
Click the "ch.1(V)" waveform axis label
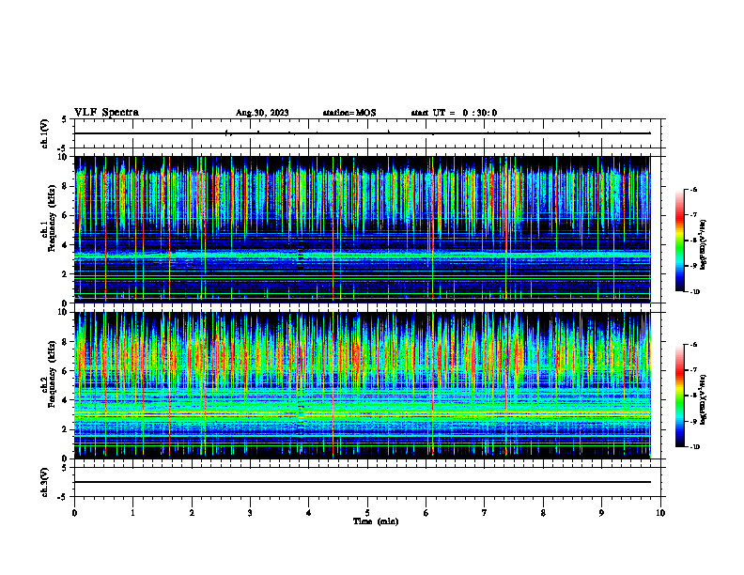click(44, 133)
